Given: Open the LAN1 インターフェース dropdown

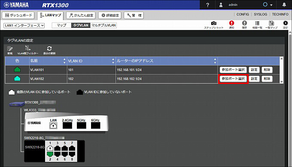Looking at the screenshot, I should point(24,25).
